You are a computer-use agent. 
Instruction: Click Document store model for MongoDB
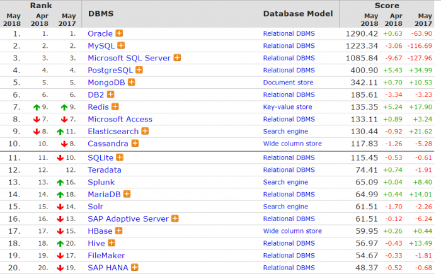289,83
